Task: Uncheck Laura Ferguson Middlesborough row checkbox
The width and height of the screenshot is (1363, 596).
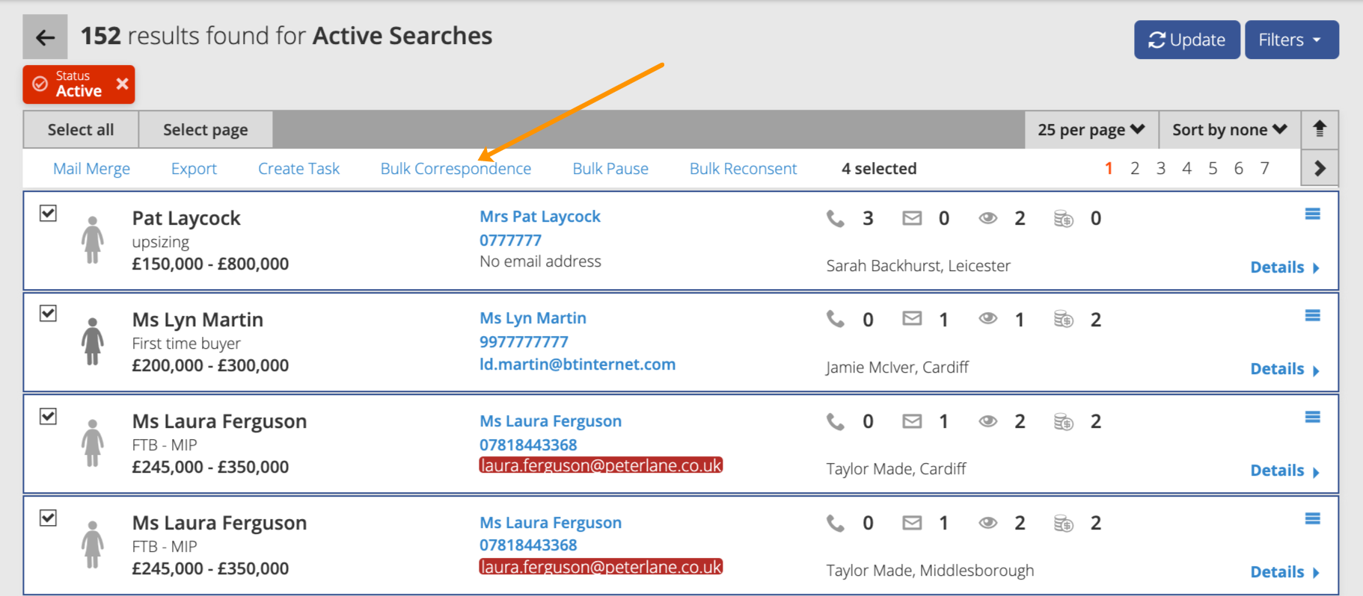Action: [x=48, y=518]
